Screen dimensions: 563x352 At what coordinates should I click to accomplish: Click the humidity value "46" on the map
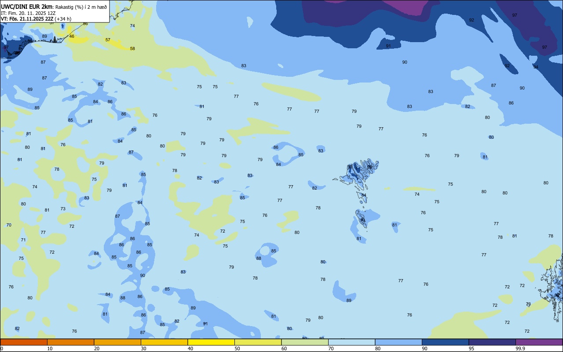[72, 36]
